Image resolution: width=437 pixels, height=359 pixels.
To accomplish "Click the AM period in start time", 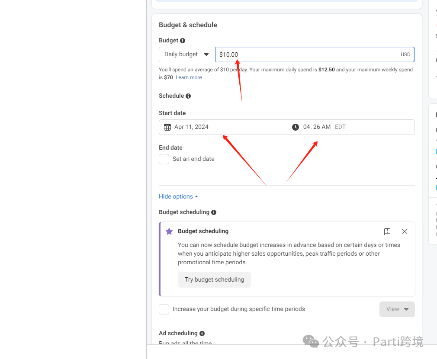I will pyautogui.click(x=326, y=127).
